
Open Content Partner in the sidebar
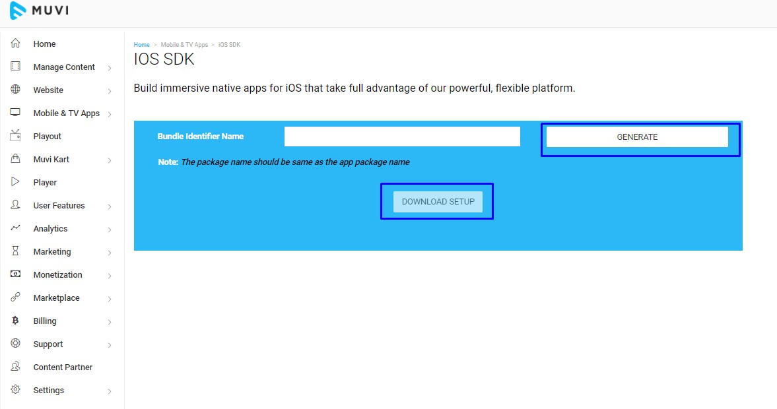point(61,367)
